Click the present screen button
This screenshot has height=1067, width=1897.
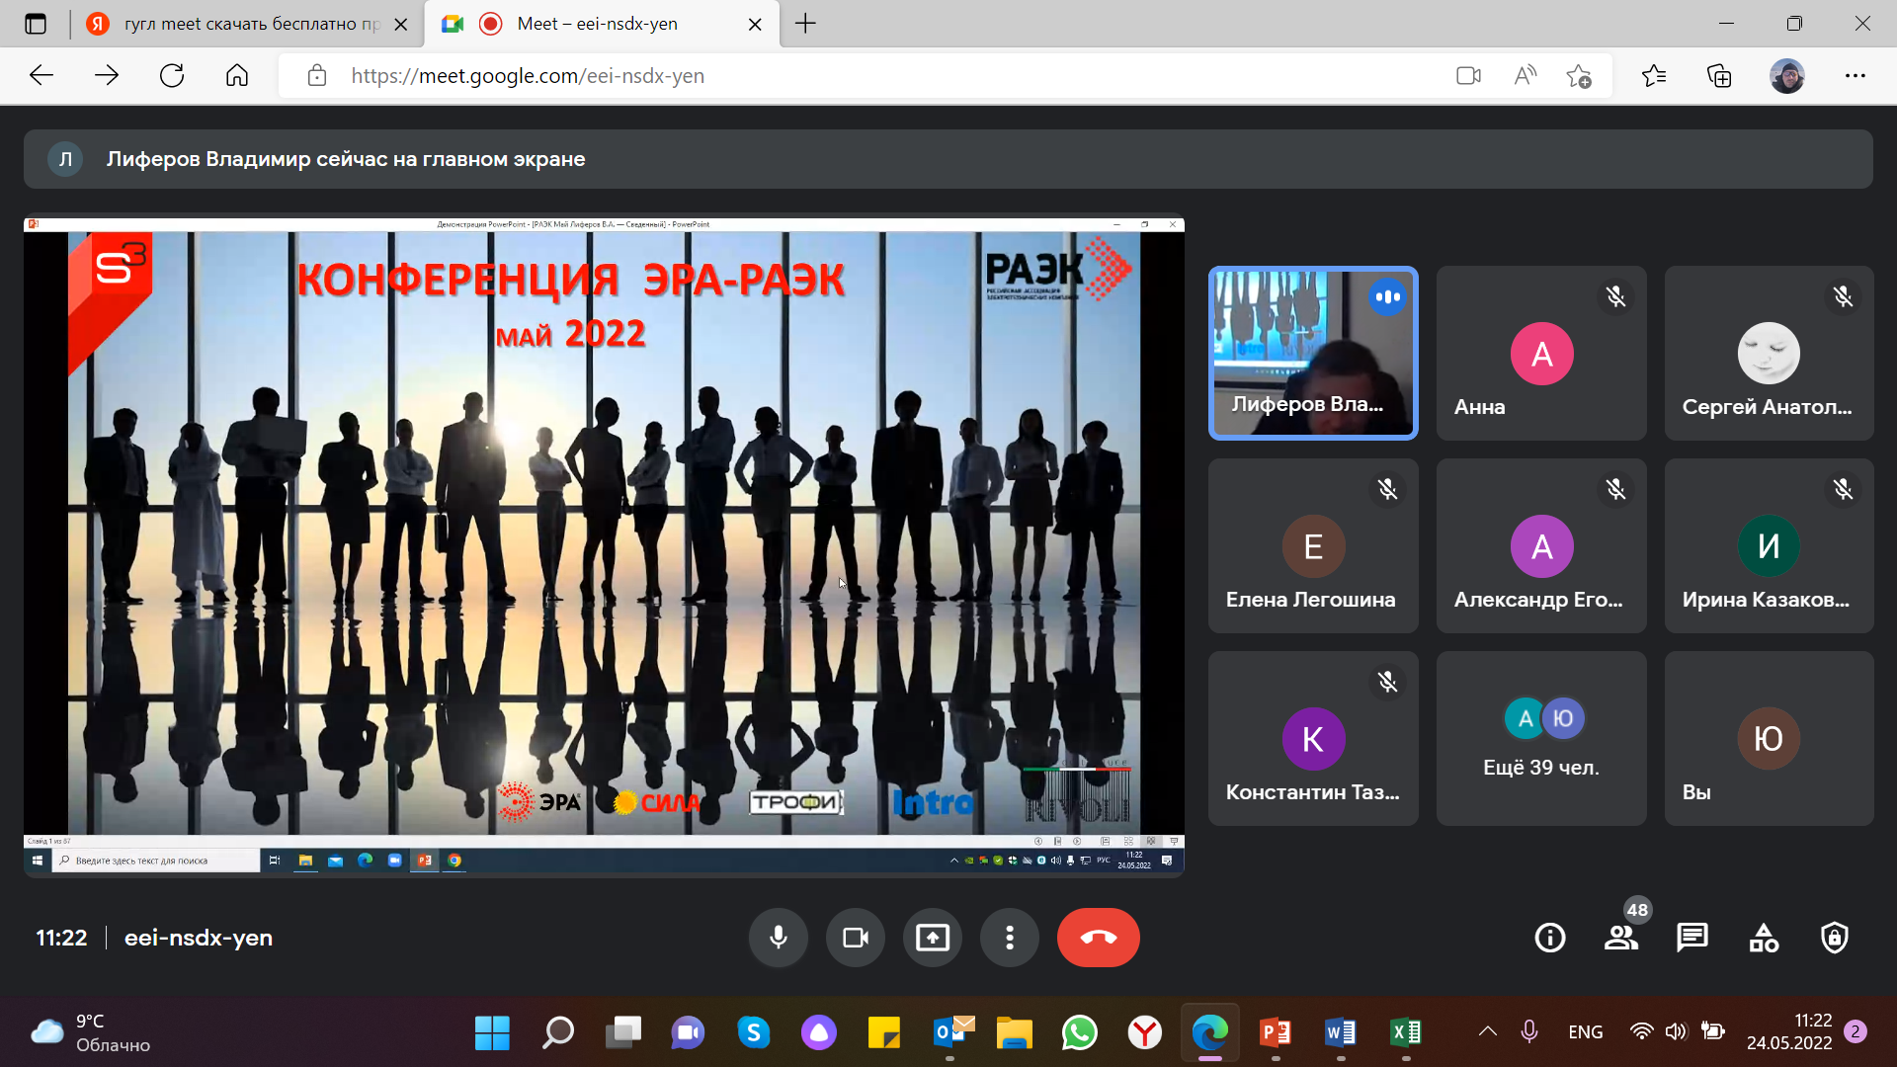coord(932,937)
